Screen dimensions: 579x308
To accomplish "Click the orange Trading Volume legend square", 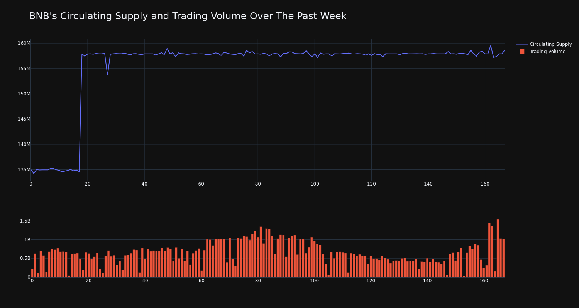I will pyautogui.click(x=522, y=52).
